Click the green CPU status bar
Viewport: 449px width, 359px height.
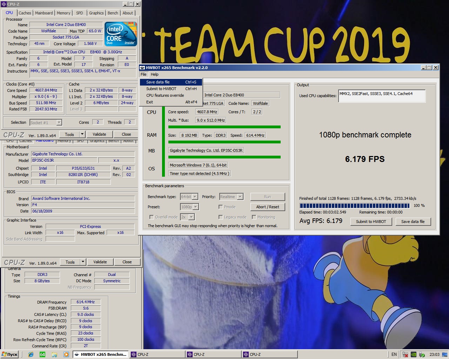click(224, 127)
